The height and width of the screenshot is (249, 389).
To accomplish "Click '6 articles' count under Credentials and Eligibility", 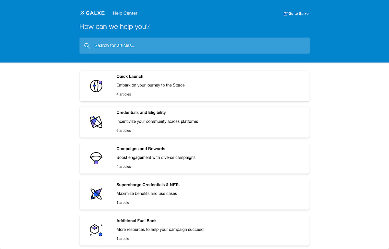I will click(x=124, y=130).
